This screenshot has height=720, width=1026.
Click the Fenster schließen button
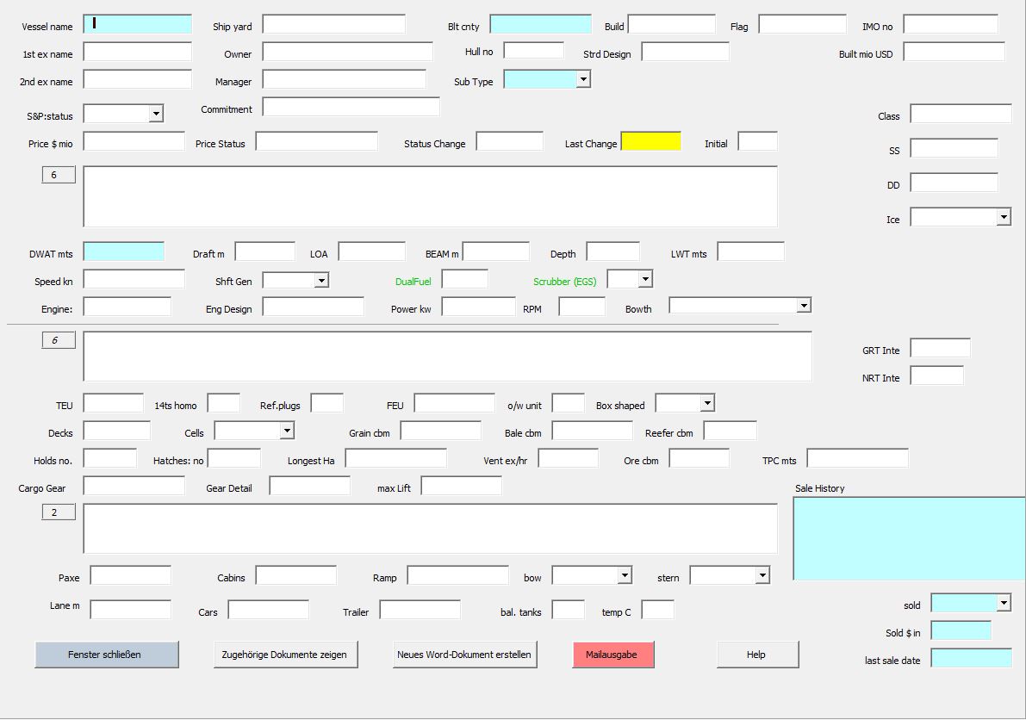pos(107,655)
